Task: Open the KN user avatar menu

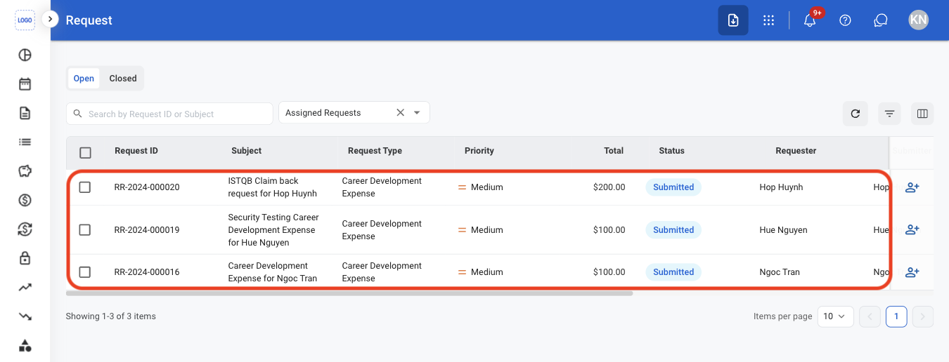Action: point(918,20)
